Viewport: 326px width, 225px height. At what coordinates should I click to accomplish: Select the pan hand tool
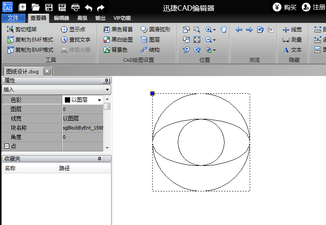224,30
